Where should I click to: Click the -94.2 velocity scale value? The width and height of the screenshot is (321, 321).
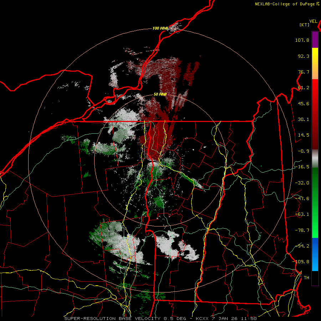(302, 246)
